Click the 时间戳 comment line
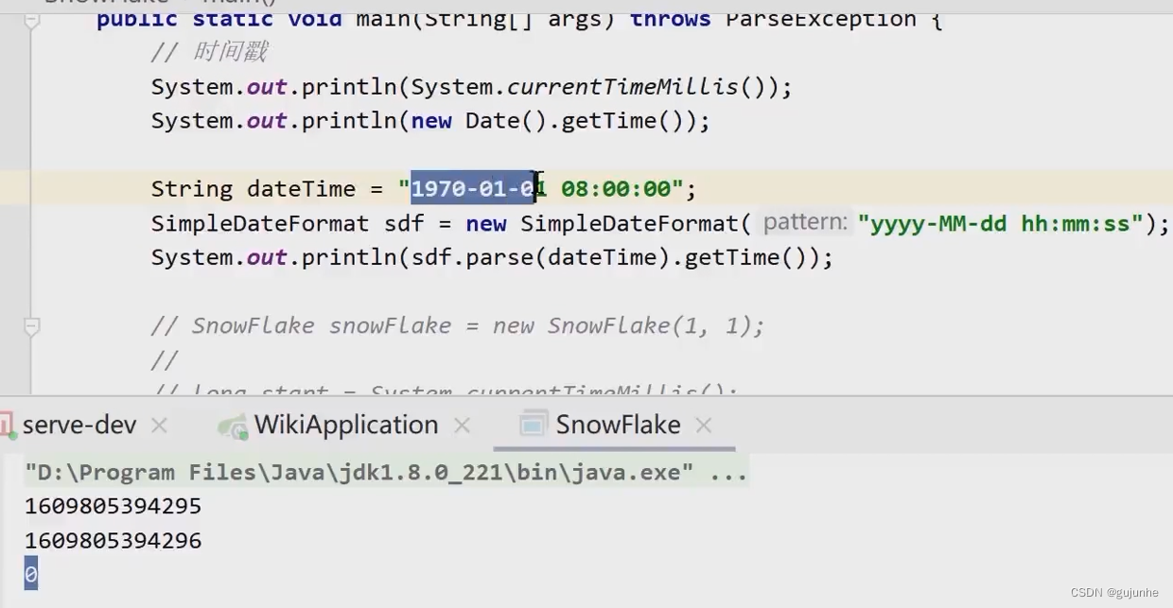 (208, 53)
